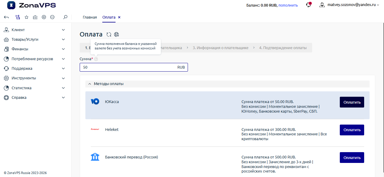Collapse the Методы оплаты section
Screen dimensions: 384x177
click(x=90, y=84)
